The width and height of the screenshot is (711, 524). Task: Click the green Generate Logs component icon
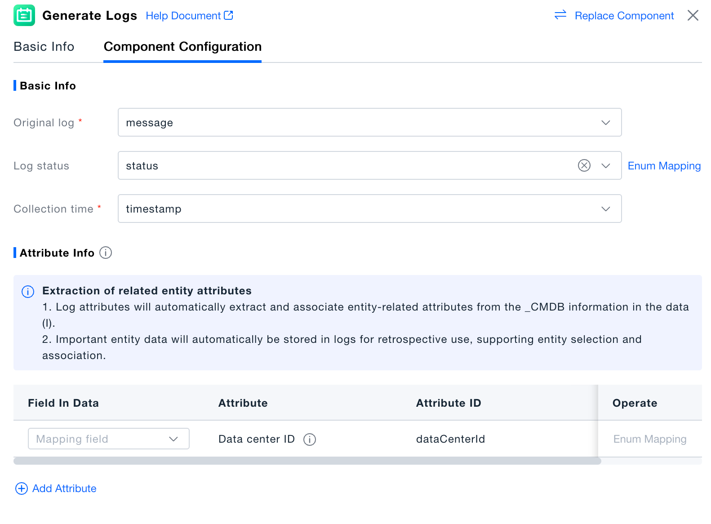click(24, 15)
